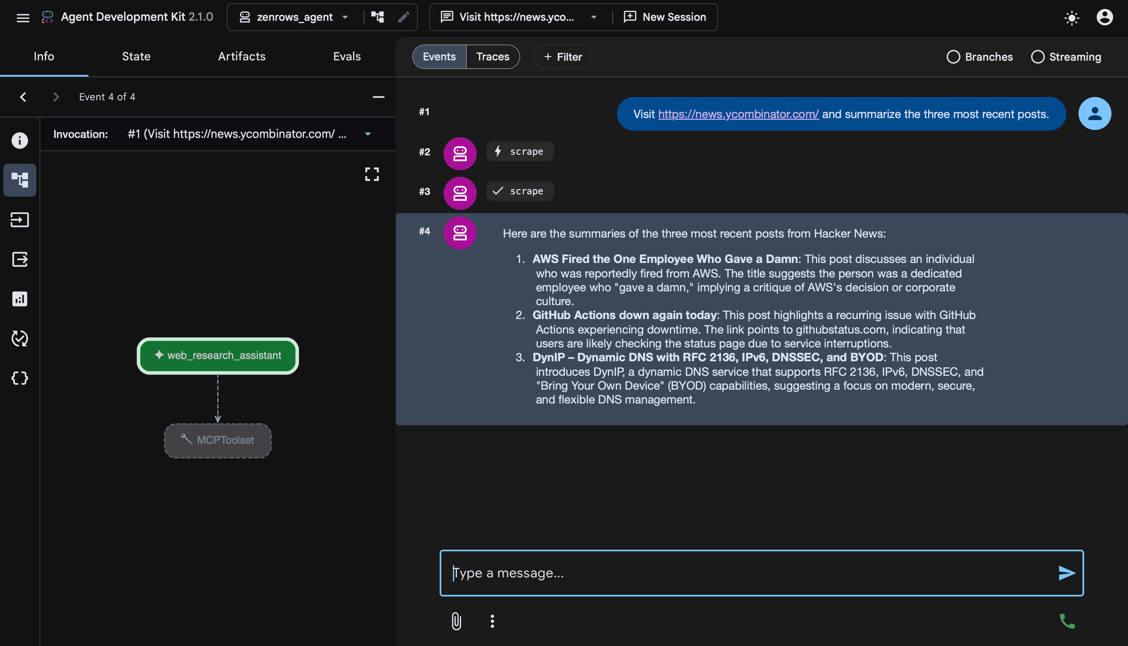The height and width of the screenshot is (646, 1128).
Task: Switch to the Artifacts tab
Action: coord(242,56)
